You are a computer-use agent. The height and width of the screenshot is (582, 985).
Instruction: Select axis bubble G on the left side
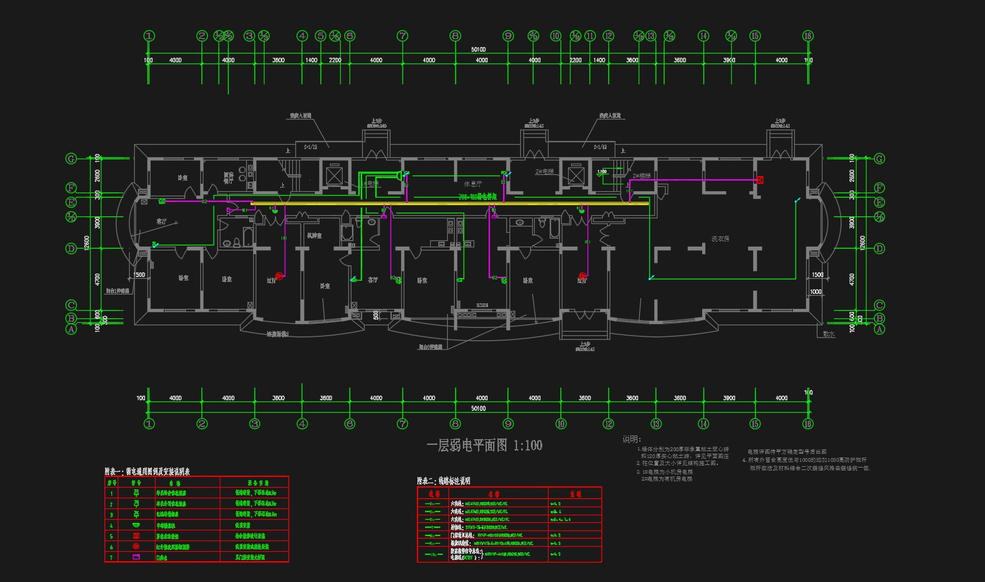tap(71, 159)
